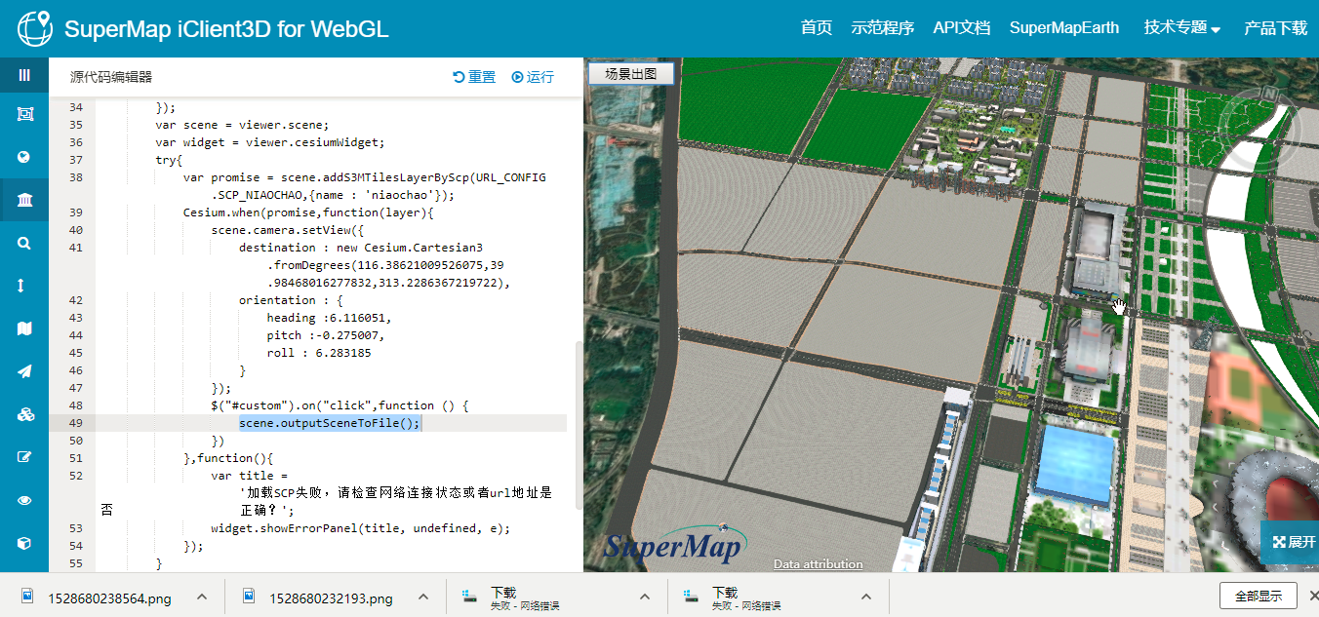
Task: Click the 1528680232193.png download file name
Action: tap(332, 598)
